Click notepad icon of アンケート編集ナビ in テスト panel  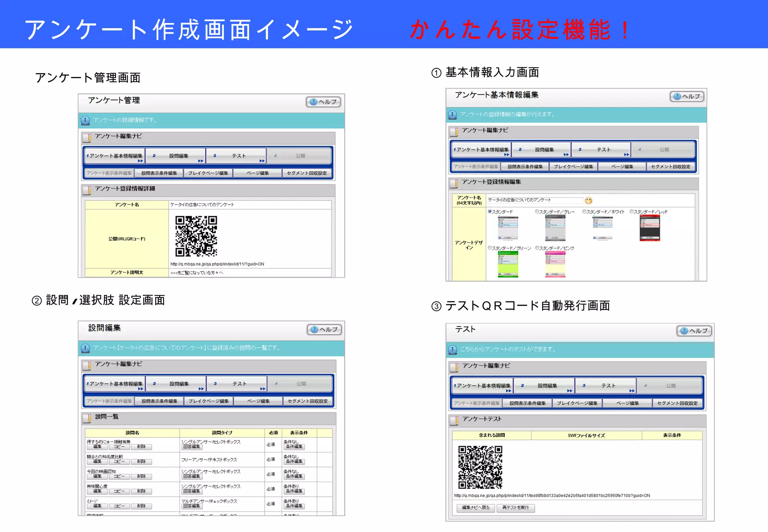[454, 367]
